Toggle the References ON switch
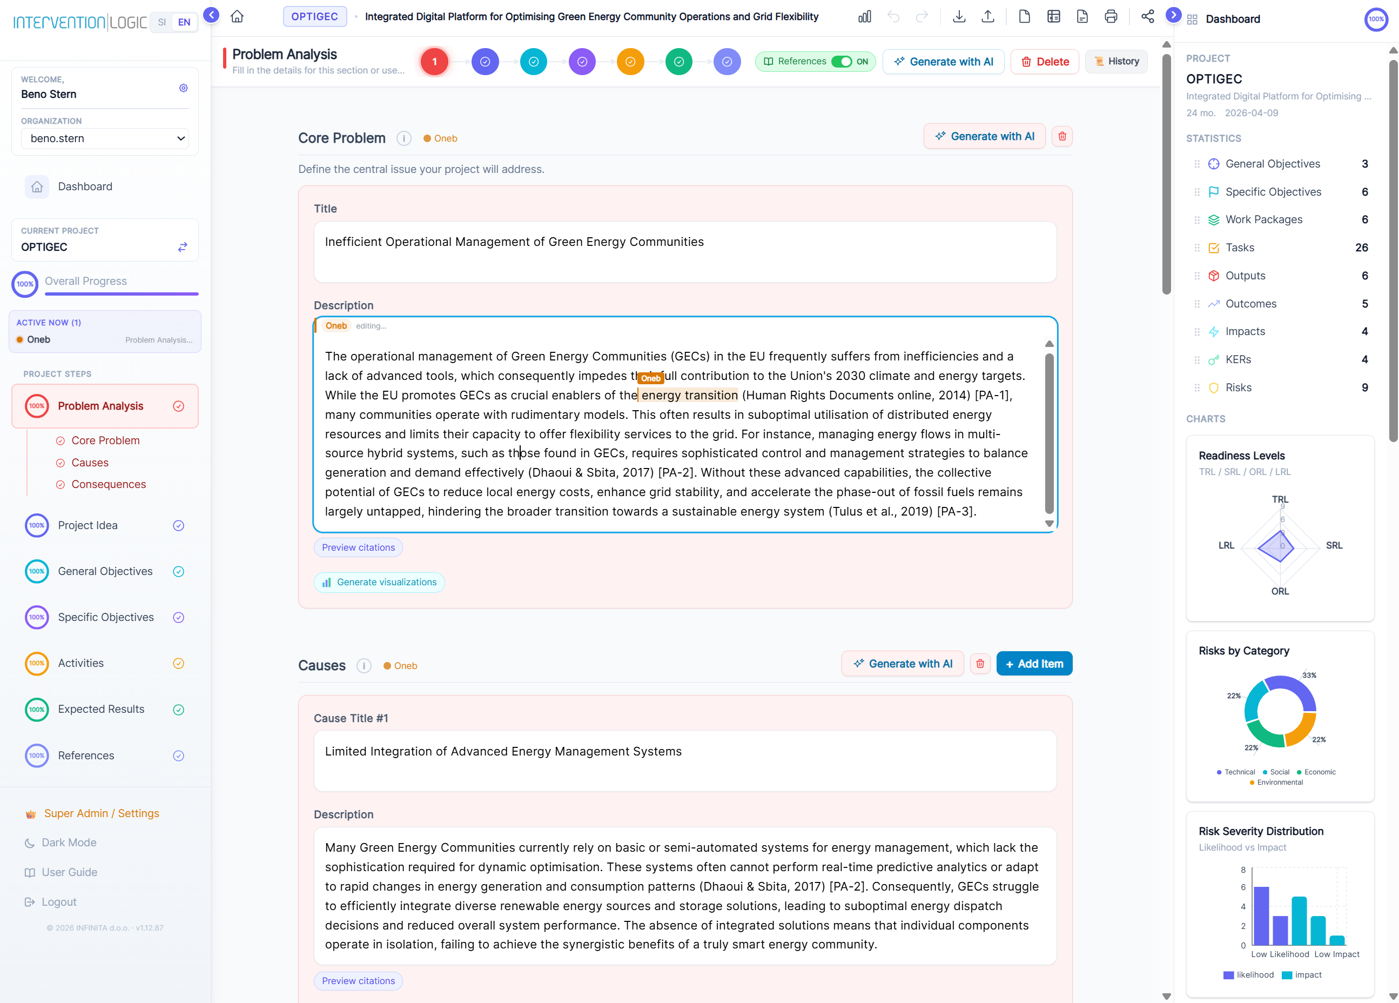 coord(842,62)
